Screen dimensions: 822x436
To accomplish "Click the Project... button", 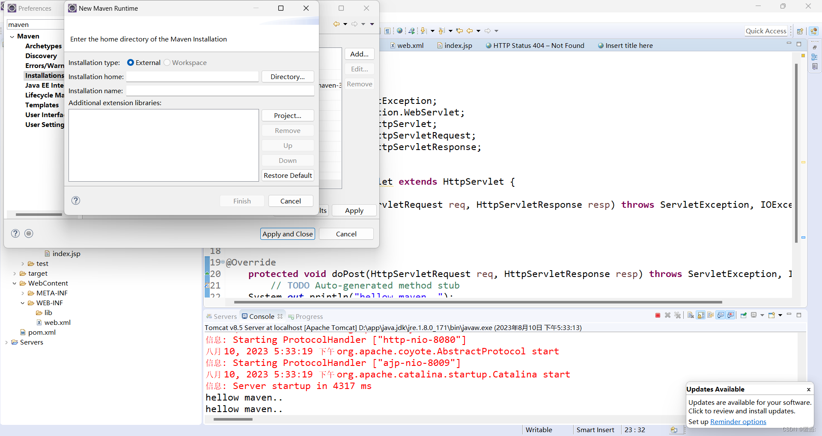I will 288,115.
